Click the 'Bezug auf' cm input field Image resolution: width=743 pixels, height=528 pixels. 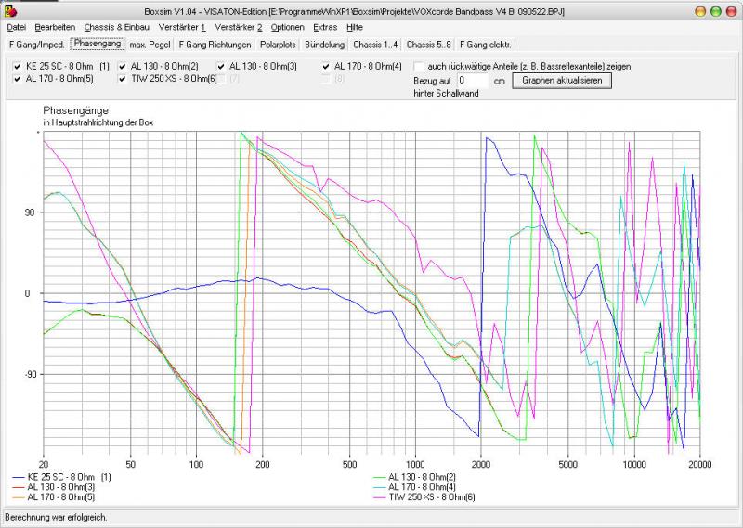(x=473, y=81)
